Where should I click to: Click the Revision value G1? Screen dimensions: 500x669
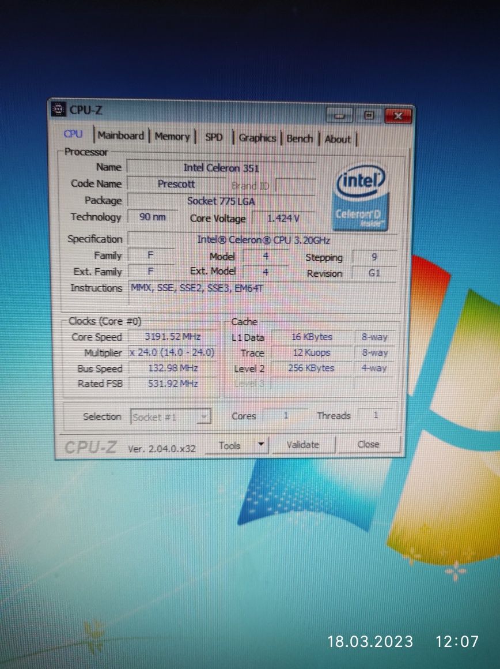[x=374, y=273]
